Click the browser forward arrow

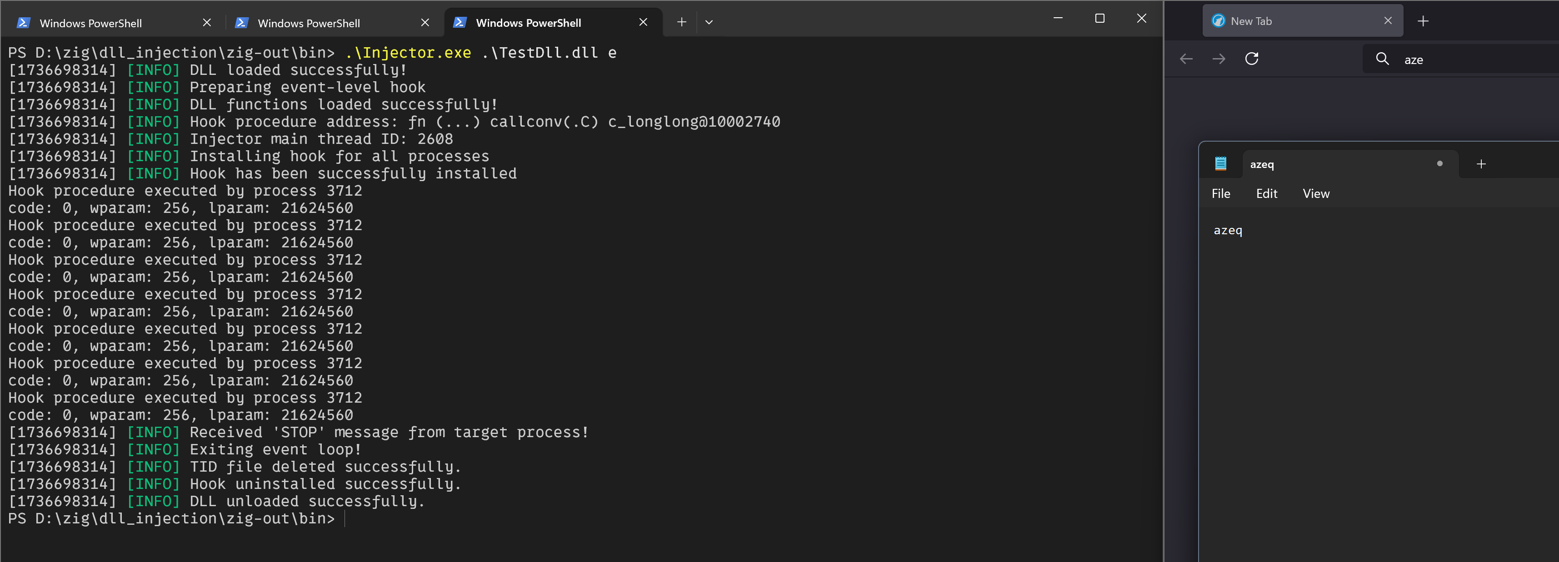pos(1219,59)
